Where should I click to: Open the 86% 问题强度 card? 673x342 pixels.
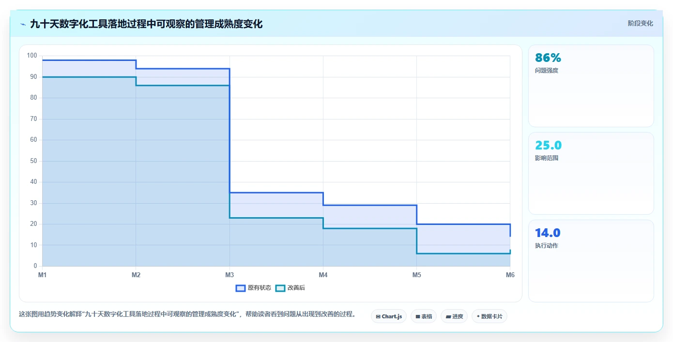pos(591,86)
